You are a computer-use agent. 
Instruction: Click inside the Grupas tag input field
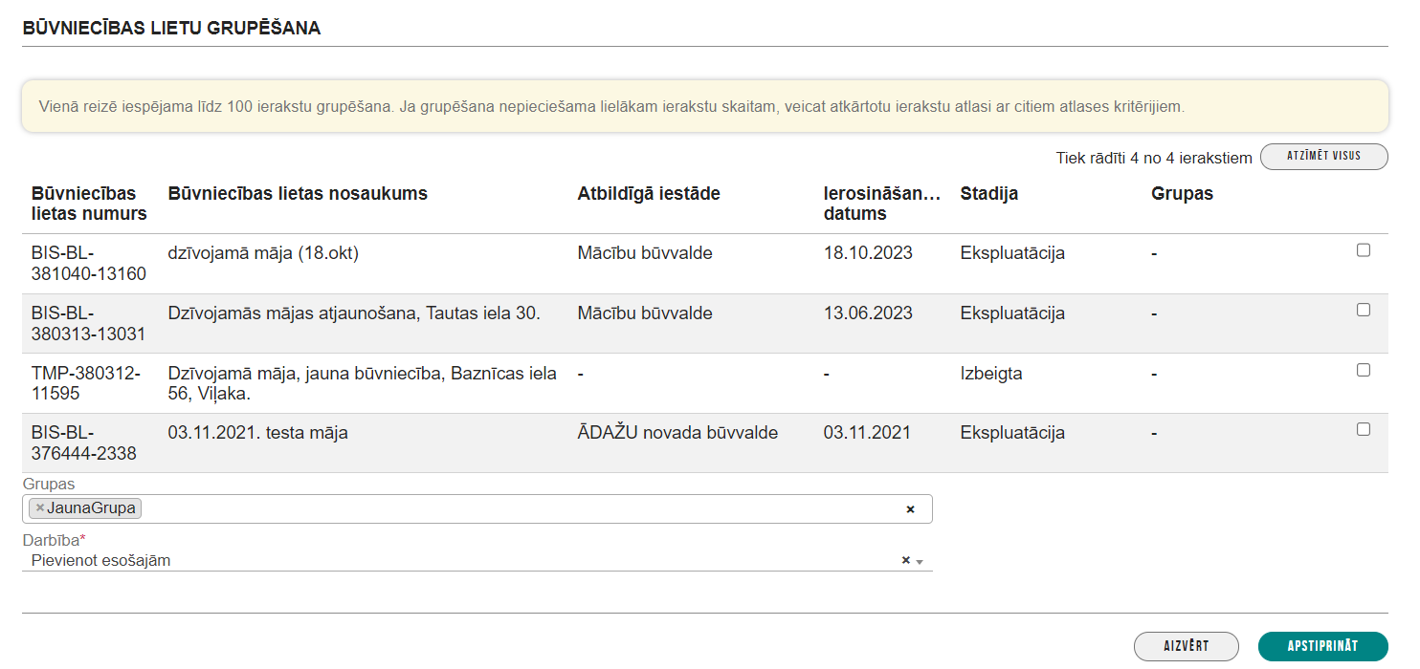[517, 509]
